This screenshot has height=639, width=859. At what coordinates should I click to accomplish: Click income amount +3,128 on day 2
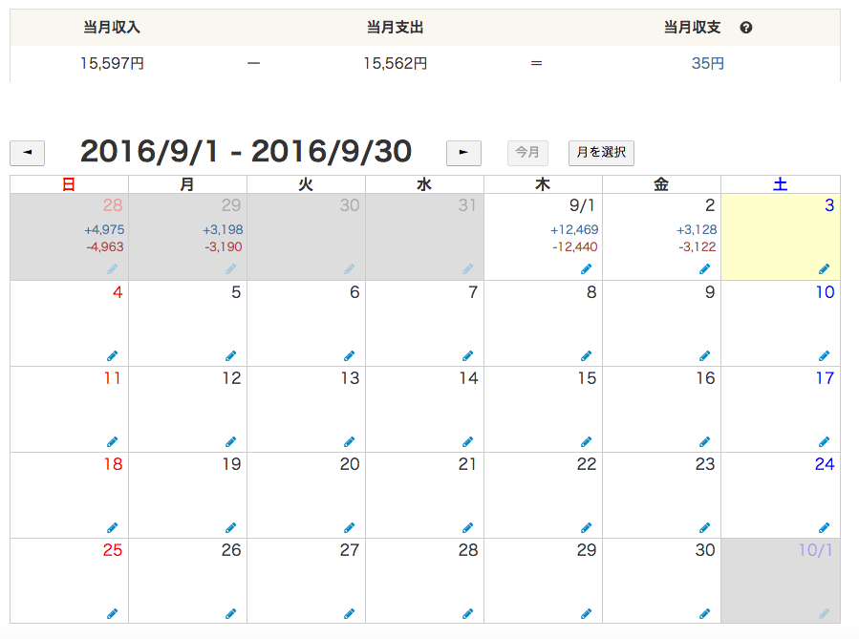tap(697, 230)
